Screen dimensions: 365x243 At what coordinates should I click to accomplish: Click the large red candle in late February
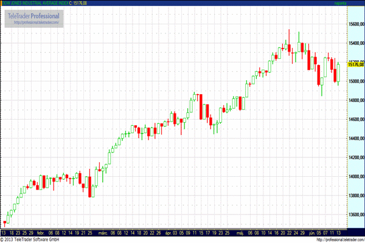pyautogui.click(x=90, y=187)
